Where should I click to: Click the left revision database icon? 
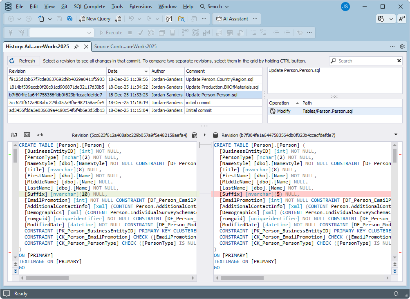pyautogui.click(x=194, y=135)
